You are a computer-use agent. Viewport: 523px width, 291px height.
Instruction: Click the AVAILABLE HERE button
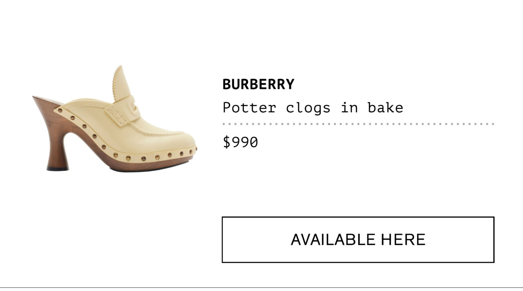(358, 240)
